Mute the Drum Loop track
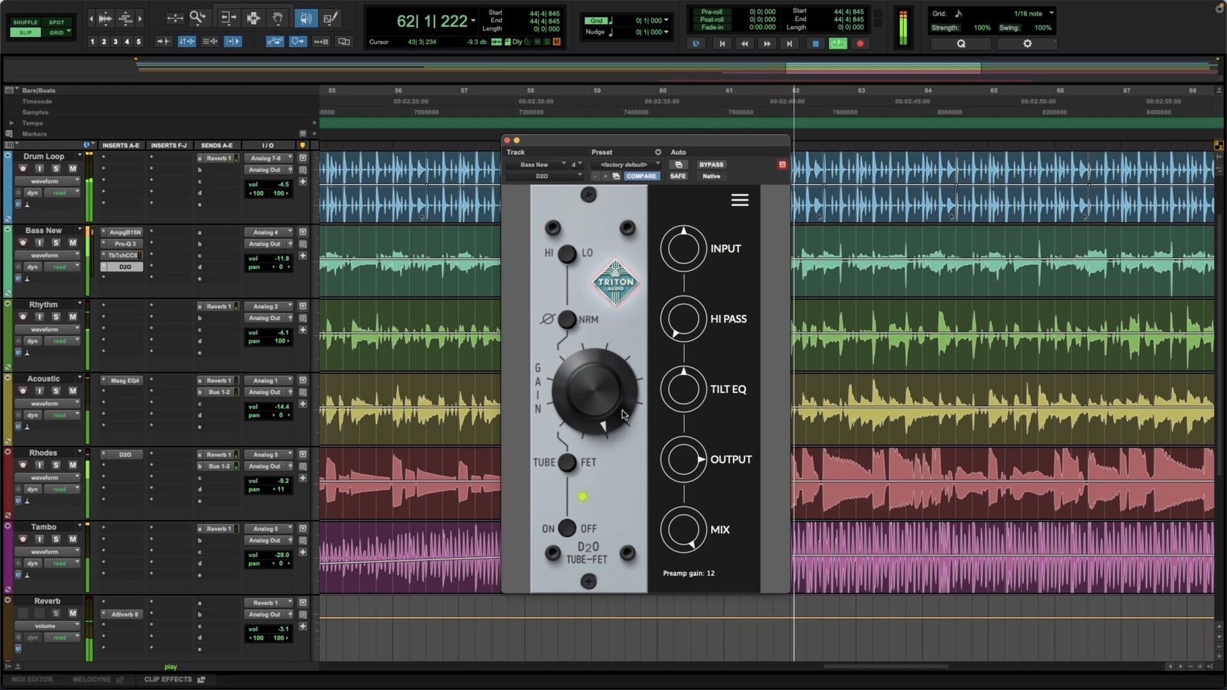Image resolution: width=1227 pixels, height=690 pixels. tap(72, 169)
